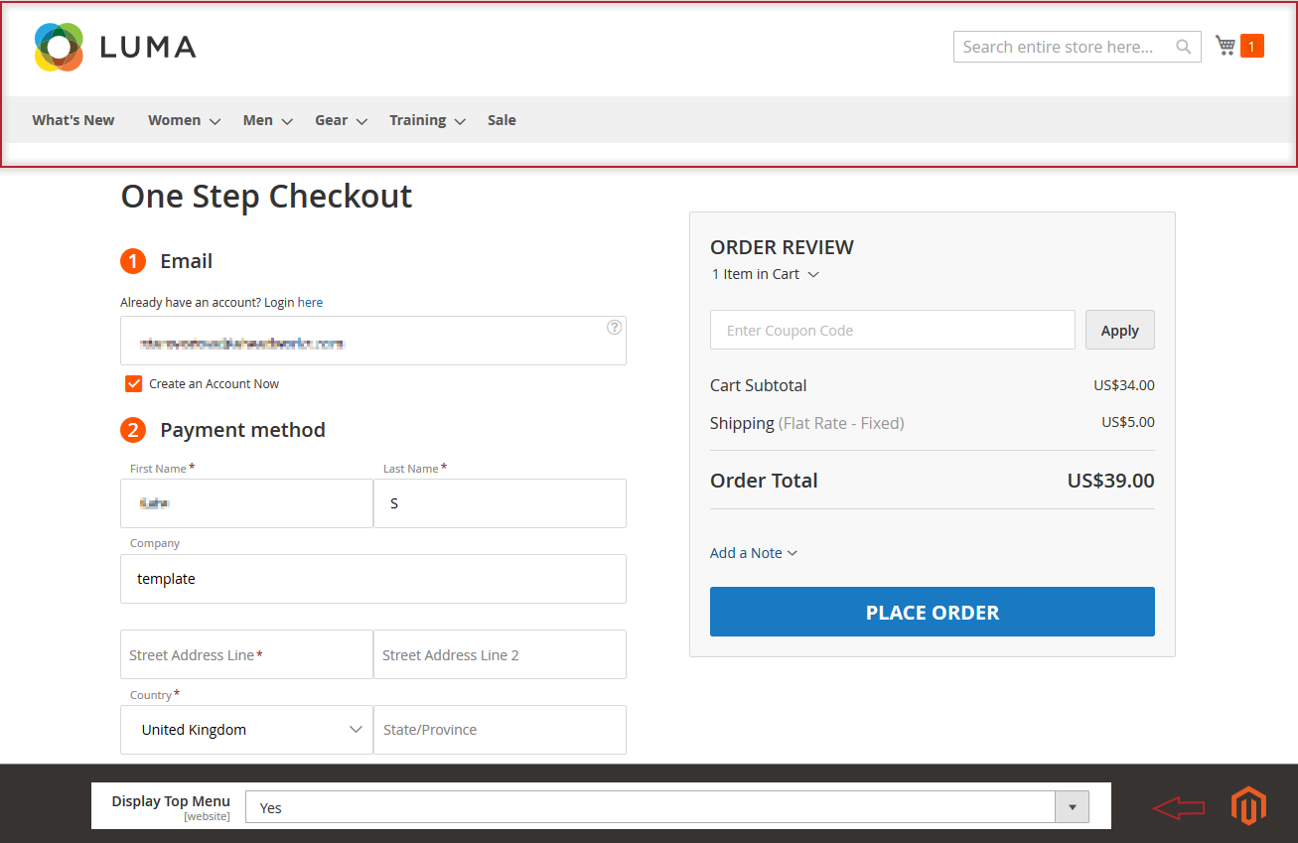The image size is (1298, 843).
Task: Click the First Name input field
Action: tap(246, 503)
